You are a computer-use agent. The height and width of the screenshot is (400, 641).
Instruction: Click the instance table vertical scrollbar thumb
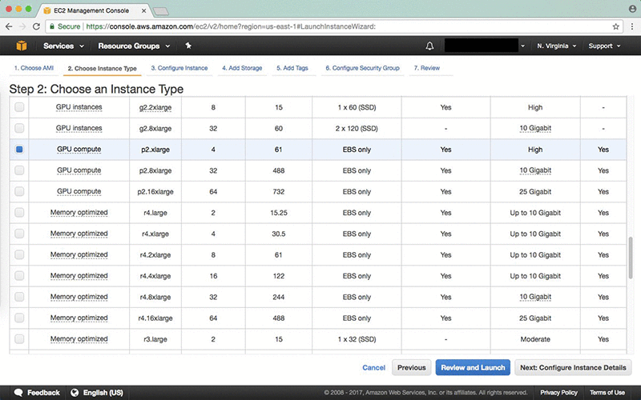(x=631, y=258)
